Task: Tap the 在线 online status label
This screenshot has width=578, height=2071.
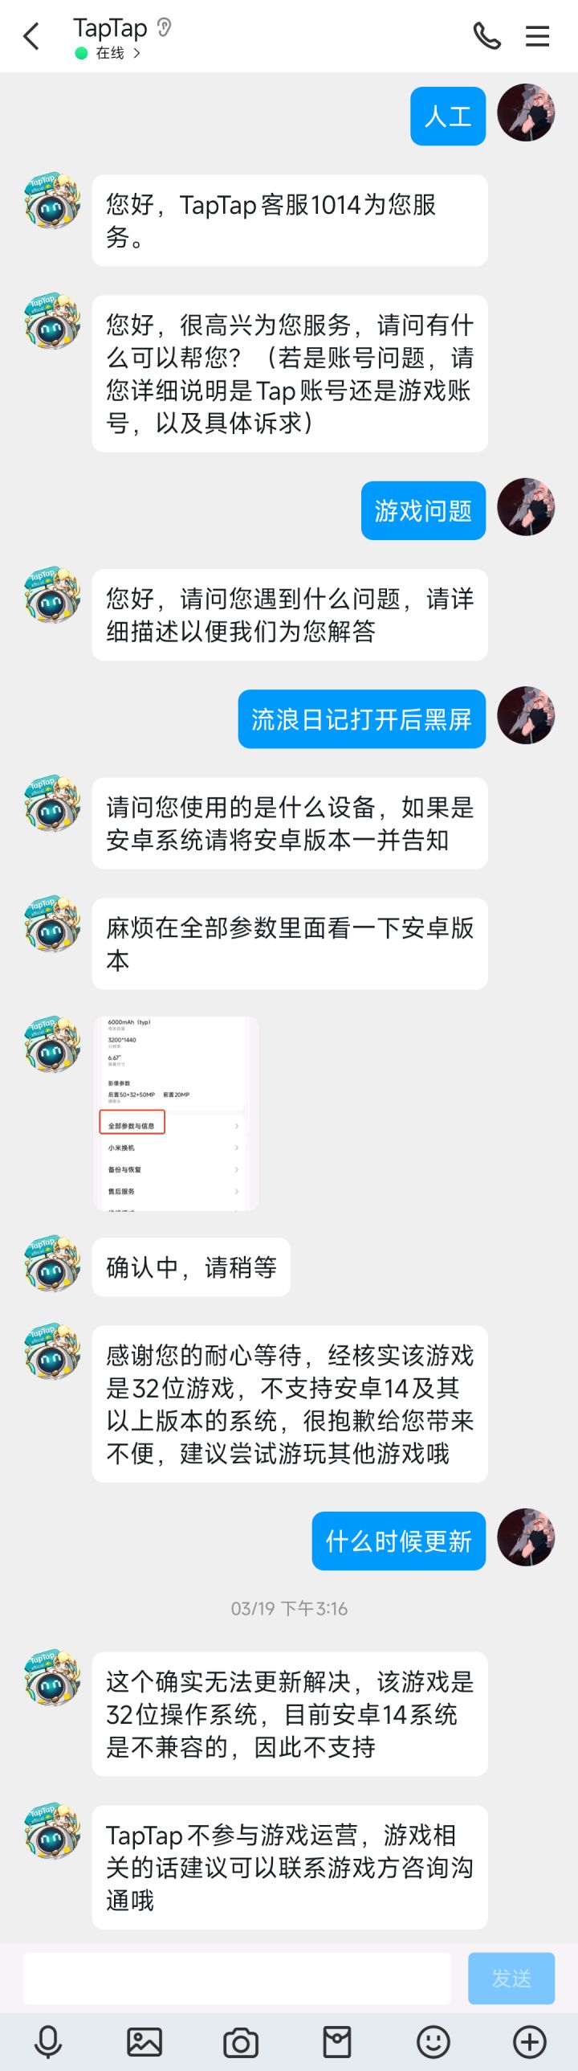Action: point(109,53)
